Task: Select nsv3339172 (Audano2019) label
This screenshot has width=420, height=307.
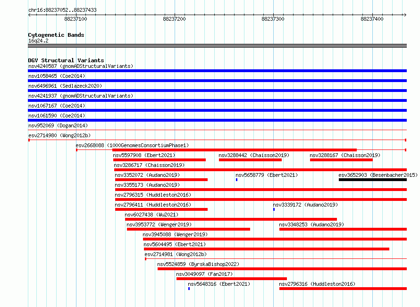Action: 305,205
